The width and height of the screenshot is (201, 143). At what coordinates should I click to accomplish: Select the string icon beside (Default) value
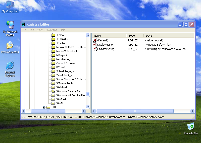pyautogui.click(x=95, y=40)
